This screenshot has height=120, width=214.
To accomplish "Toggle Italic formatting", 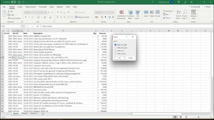I will [x=29, y=17].
